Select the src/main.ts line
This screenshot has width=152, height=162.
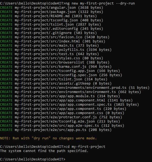click(x=49, y=46)
